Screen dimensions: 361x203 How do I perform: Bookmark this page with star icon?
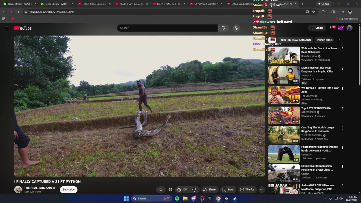[314, 12]
